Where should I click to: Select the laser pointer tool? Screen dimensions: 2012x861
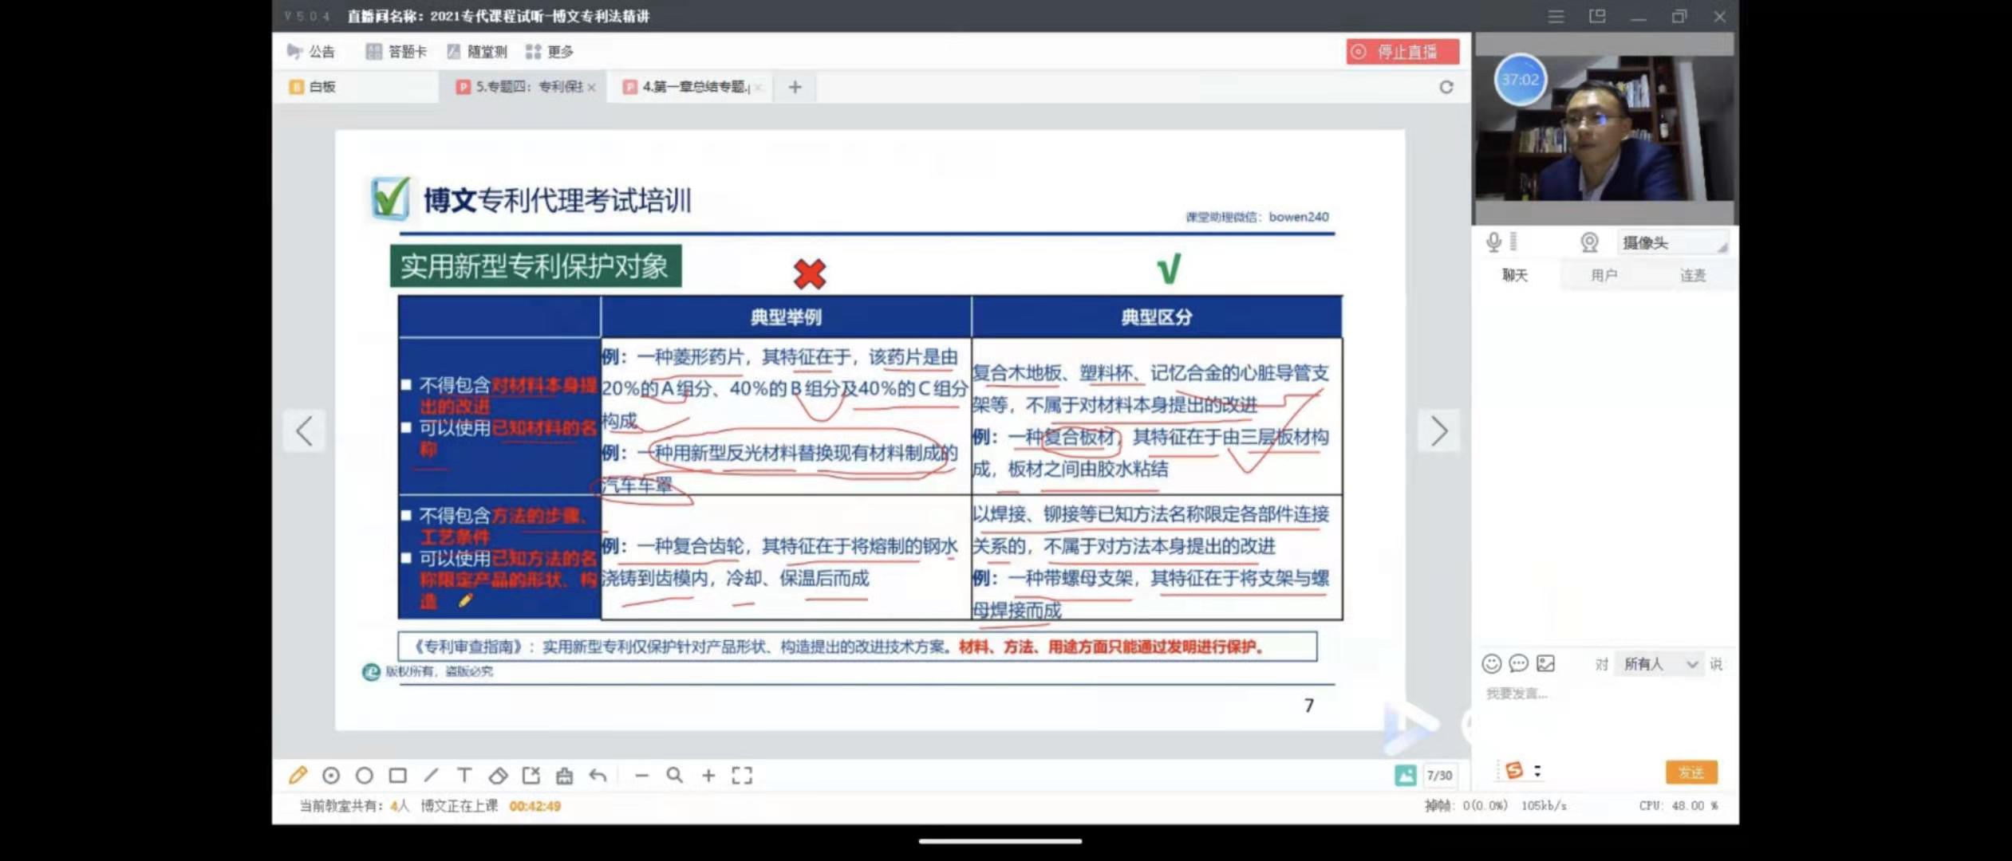331,775
